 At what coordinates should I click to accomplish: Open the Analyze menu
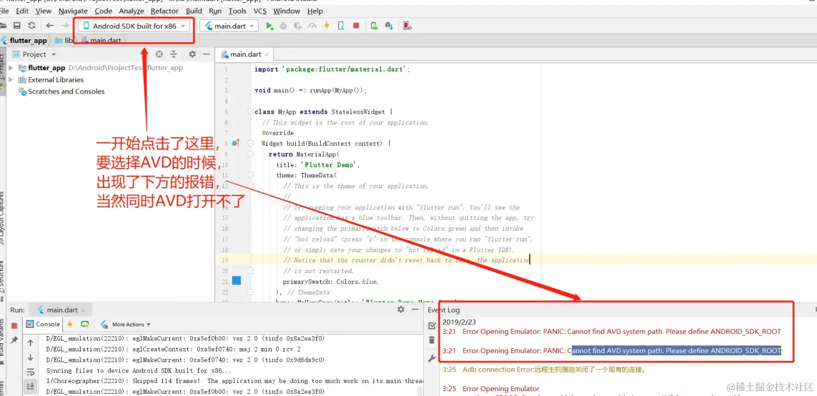click(x=132, y=11)
